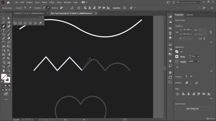The width and height of the screenshot is (216, 121).
Task: Expand the opacity slider arrow
Action: [x=198, y=61]
